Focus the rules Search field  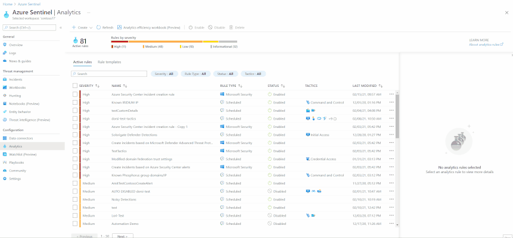pos(109,74)
